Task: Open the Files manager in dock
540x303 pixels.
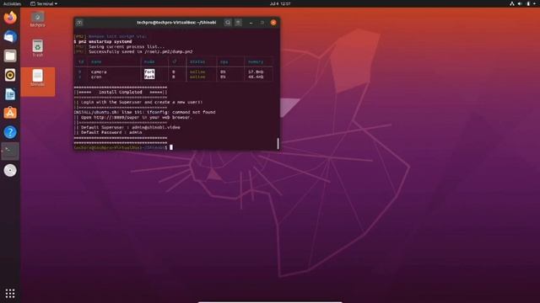Action: [x=10, y=56]
